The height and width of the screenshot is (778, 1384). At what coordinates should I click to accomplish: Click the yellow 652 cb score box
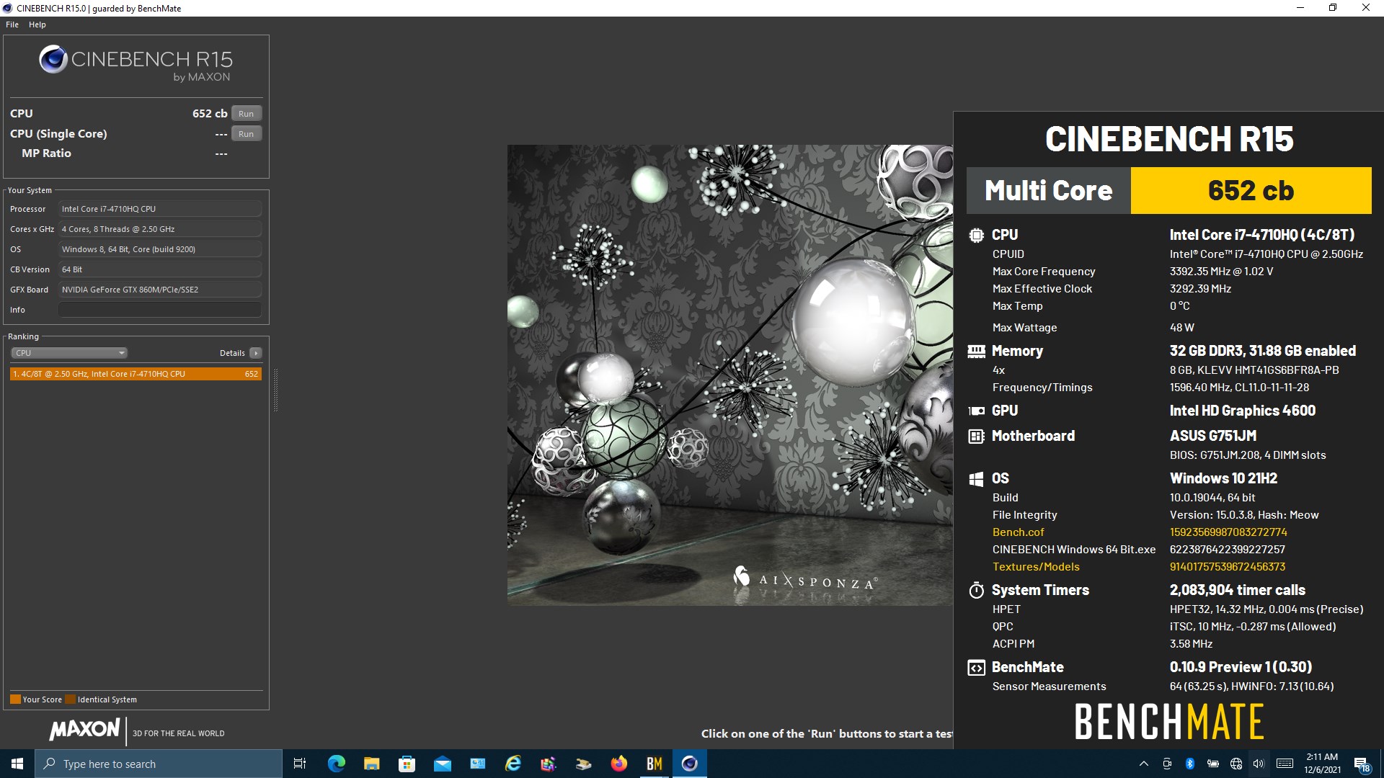(x=1251, y=191)
